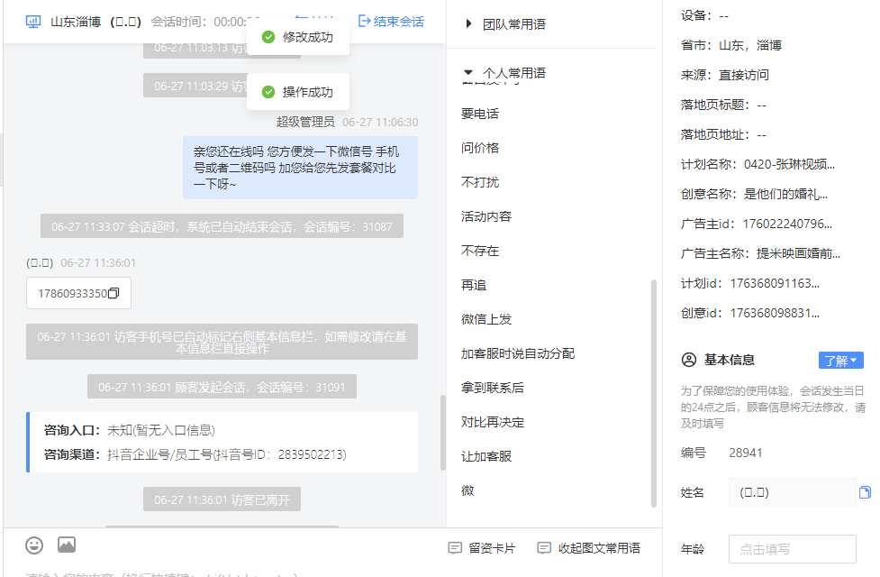Click the copy icon beside 姓名 field
880x577 pixels.
point(865,493)
